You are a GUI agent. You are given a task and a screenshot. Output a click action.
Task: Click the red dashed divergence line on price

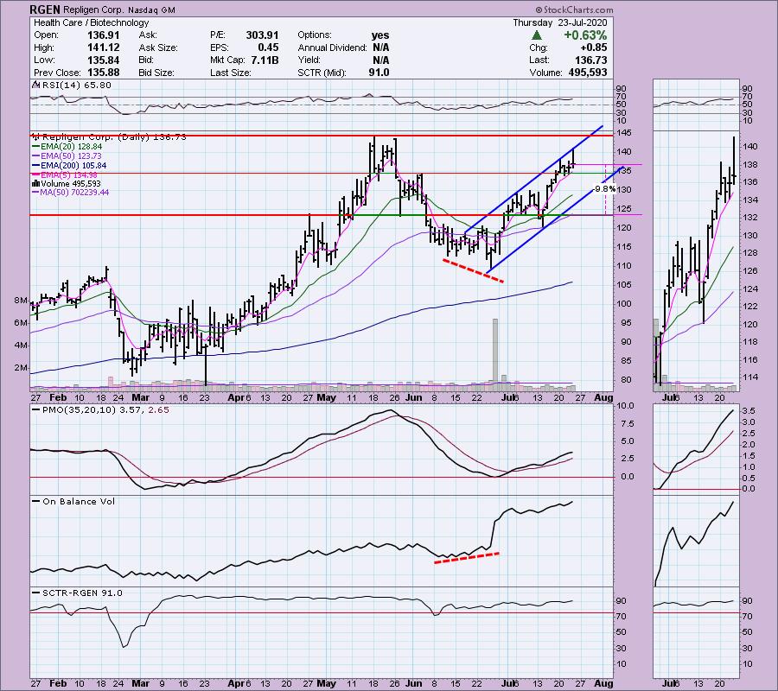click(x=473, y=270)
